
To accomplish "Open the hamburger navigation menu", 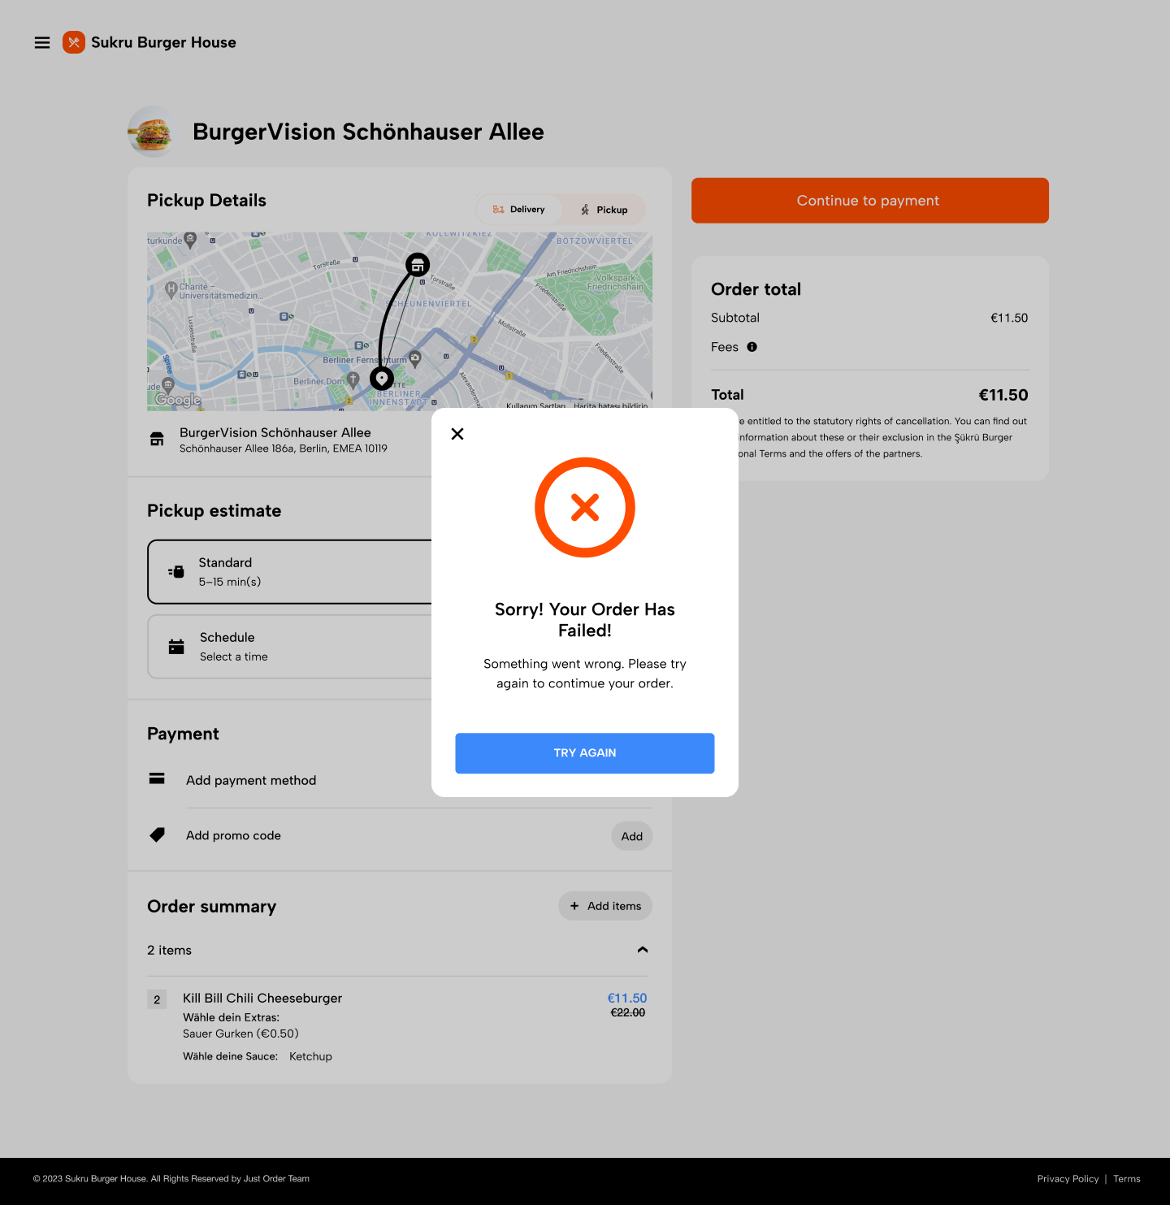I will click(x=42, y=43).
